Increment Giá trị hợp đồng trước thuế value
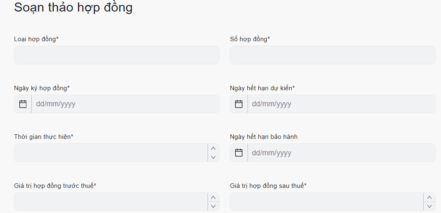This screenshot has width=441, height=213. [x=213, y=197]
